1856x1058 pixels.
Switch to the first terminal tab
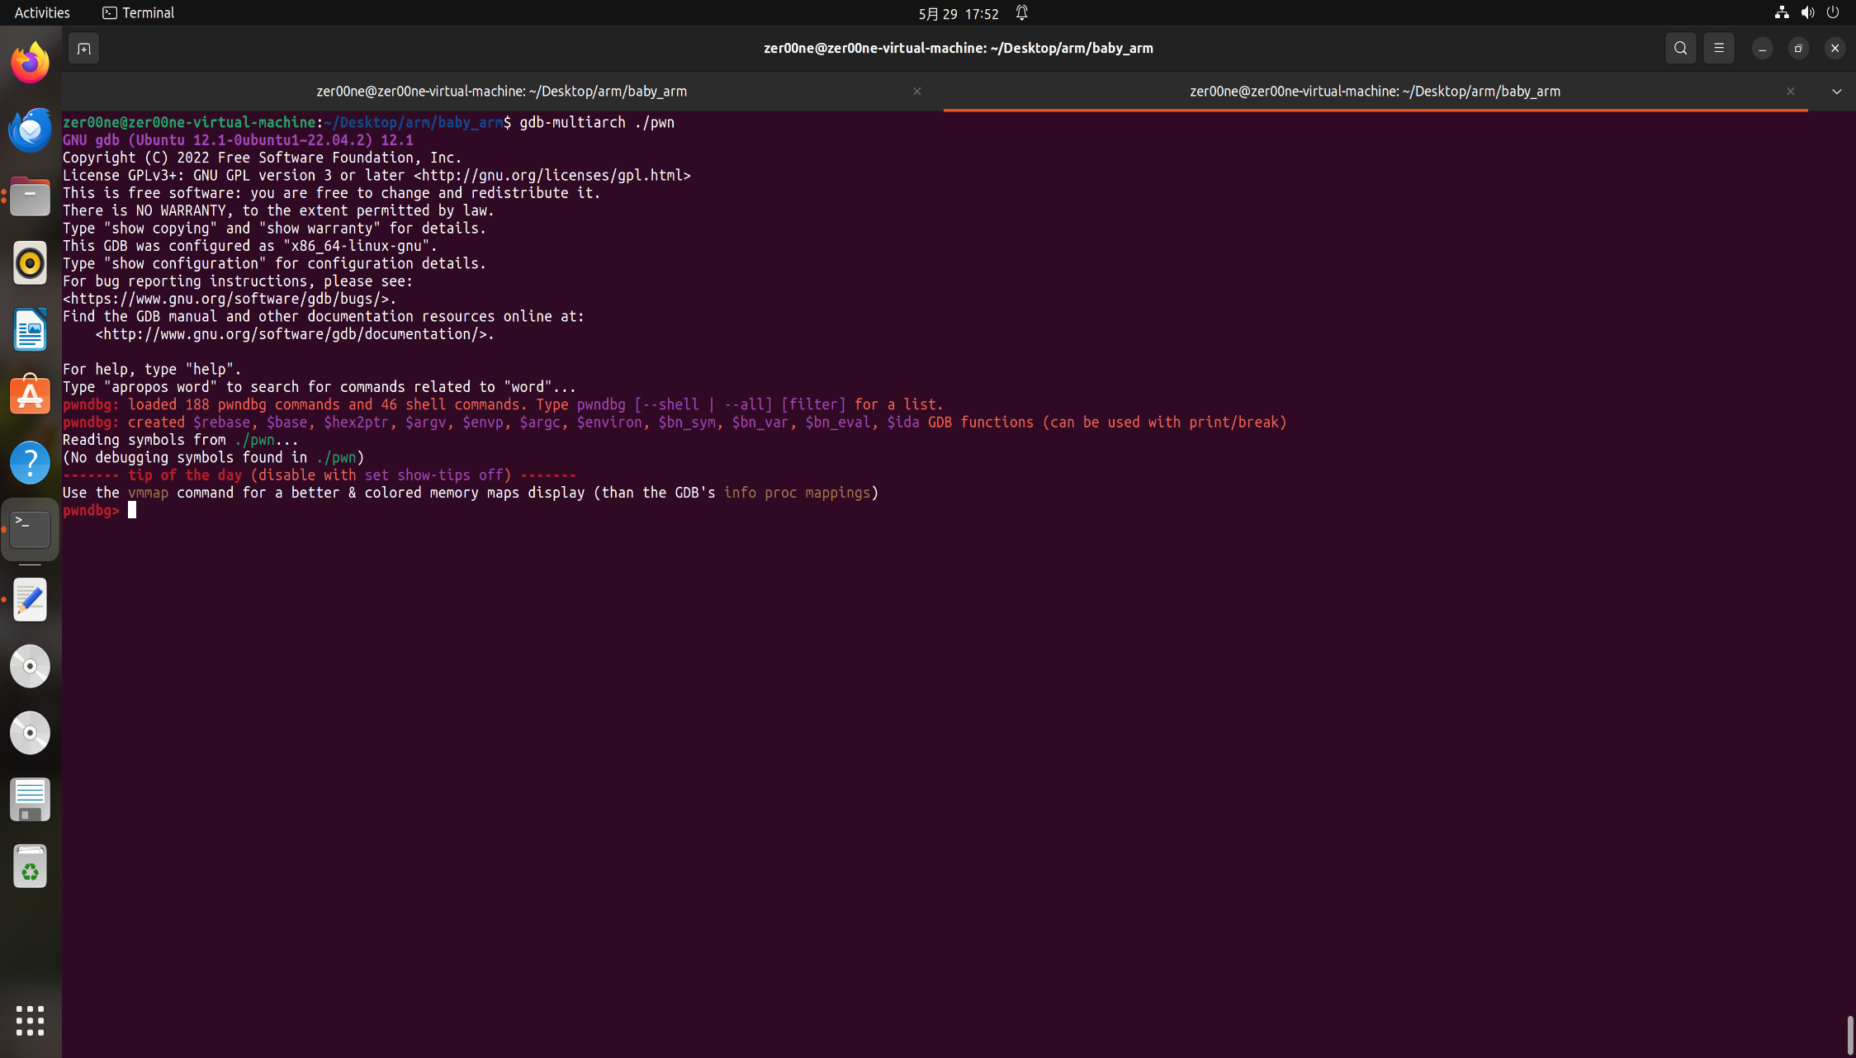[502, 92]
